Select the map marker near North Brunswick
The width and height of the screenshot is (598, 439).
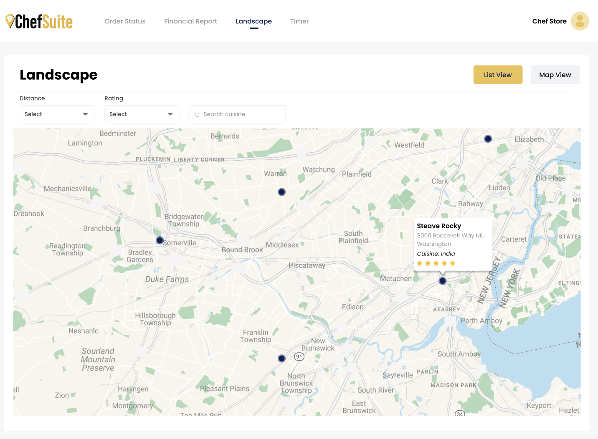(x=282, y=358)
